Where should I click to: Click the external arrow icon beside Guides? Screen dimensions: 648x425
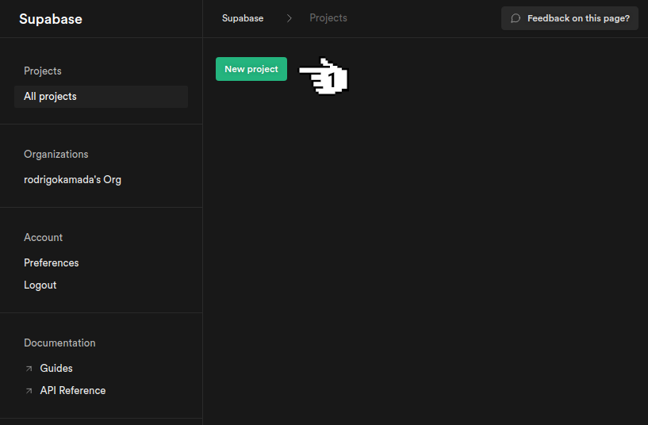[29, 369]
